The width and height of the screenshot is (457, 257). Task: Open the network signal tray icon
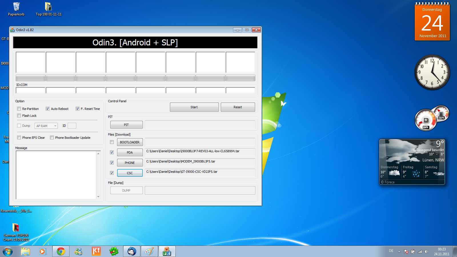420,252
